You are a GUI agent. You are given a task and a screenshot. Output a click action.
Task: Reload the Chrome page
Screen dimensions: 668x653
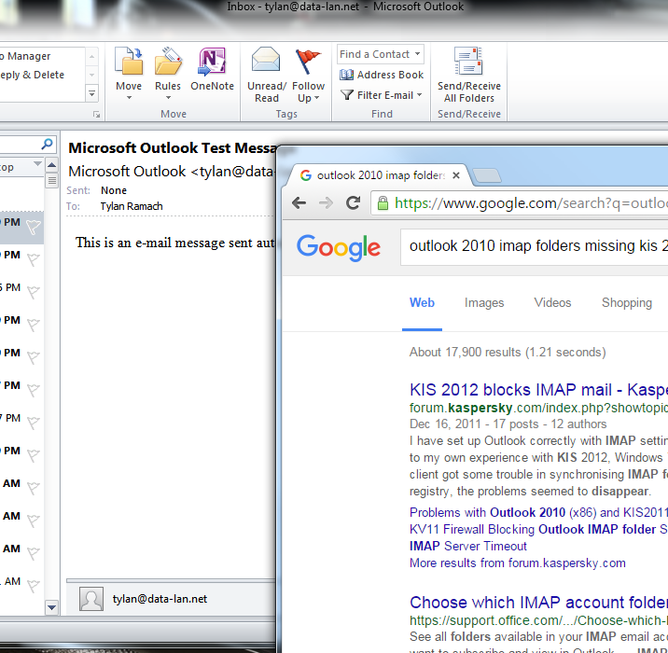pos(353,202)
